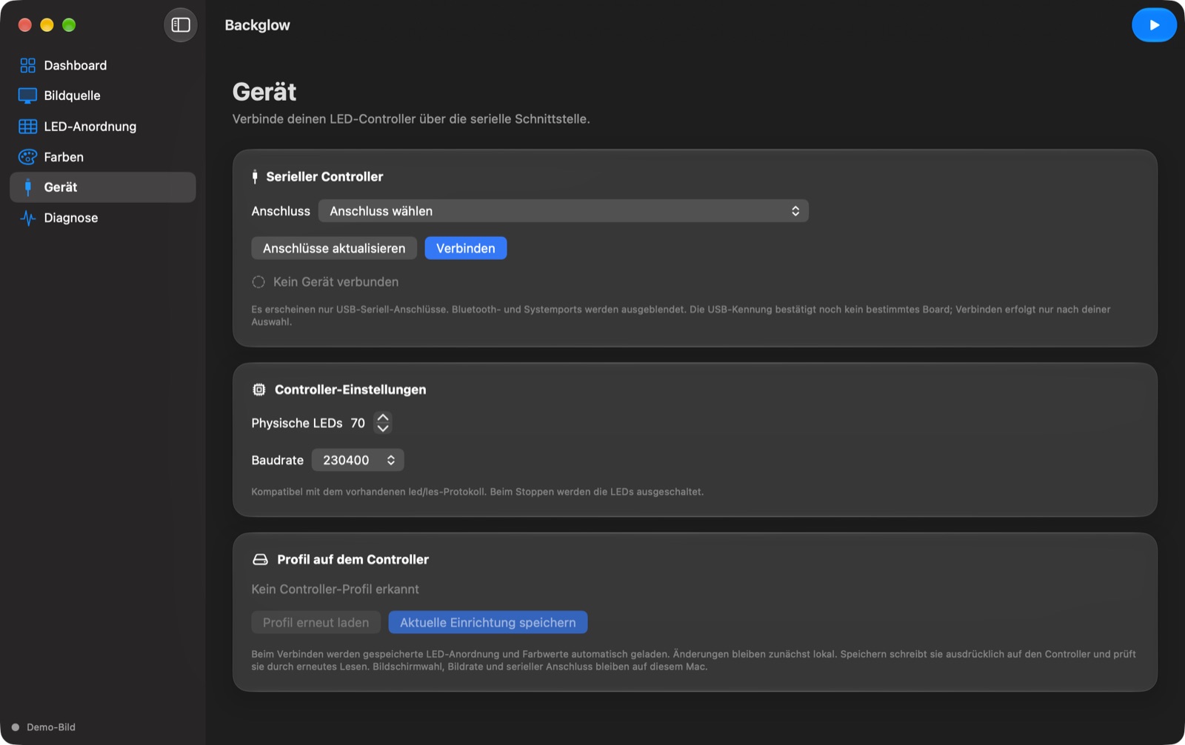The width and height of the screenshot is (1185, 745).
Task: Go to the Bildquelle section
Action: tap(103, 96)
